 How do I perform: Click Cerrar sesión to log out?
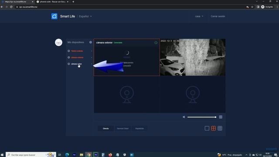[x=218, y=16]
